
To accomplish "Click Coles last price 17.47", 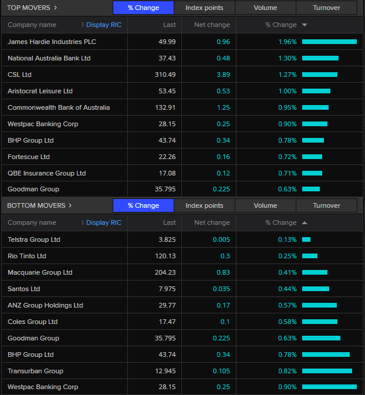I will (167, 322).
